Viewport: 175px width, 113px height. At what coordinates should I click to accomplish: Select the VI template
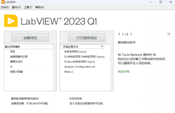click(x=11, y=67)
